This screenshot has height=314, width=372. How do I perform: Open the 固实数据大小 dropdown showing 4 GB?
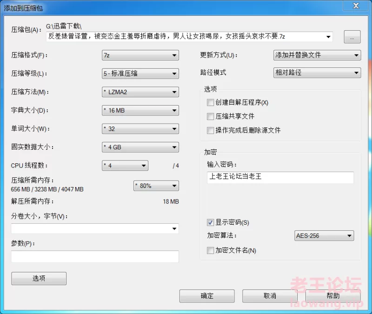140,147
